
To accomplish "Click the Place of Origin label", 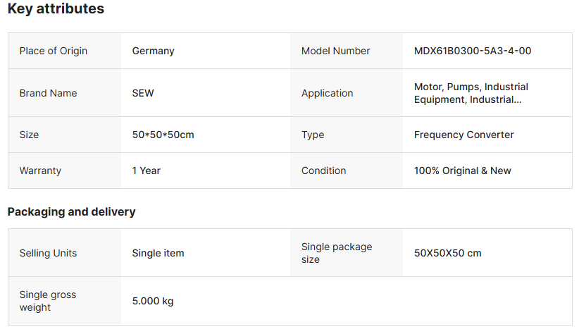I will (54, 51).
